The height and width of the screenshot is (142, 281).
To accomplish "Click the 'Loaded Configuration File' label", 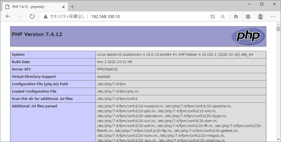I will [x=34, y=91].
